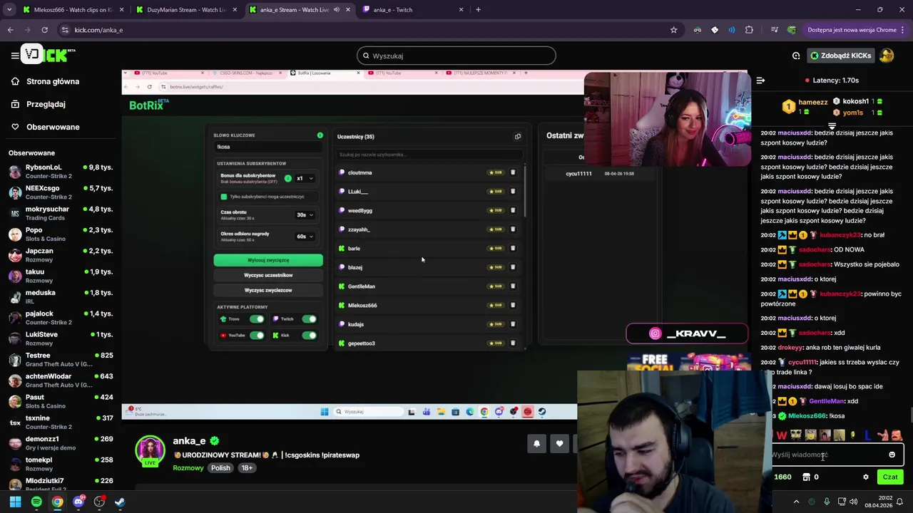Go to Strona główna

click(x=53, y=81)
